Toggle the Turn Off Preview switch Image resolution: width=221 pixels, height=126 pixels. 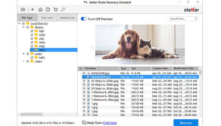(84, 19)
